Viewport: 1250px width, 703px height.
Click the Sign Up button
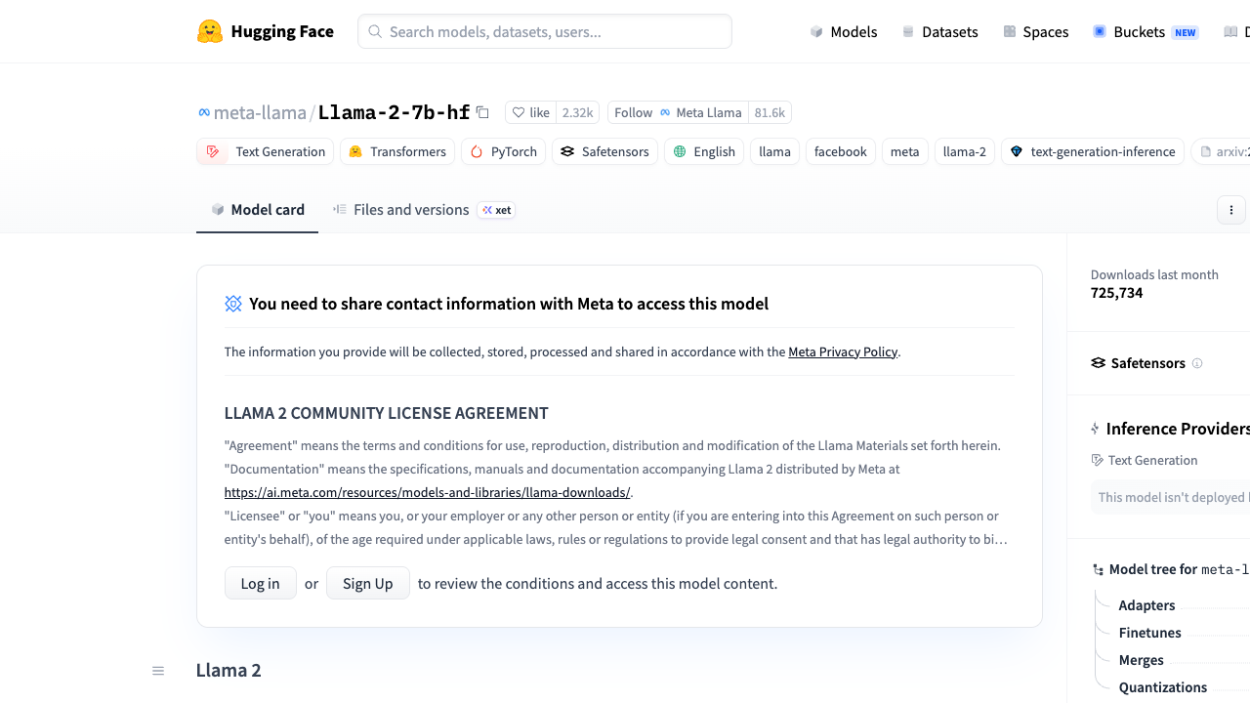[x=368, y=583]
